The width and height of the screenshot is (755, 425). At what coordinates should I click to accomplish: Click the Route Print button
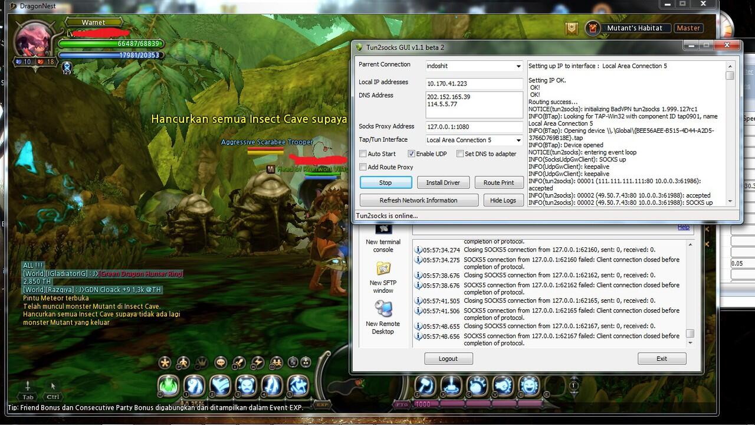[x=499, y=183]
